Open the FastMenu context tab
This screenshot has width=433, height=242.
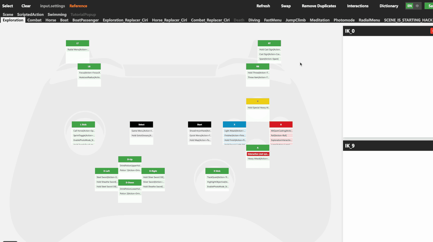273,20
